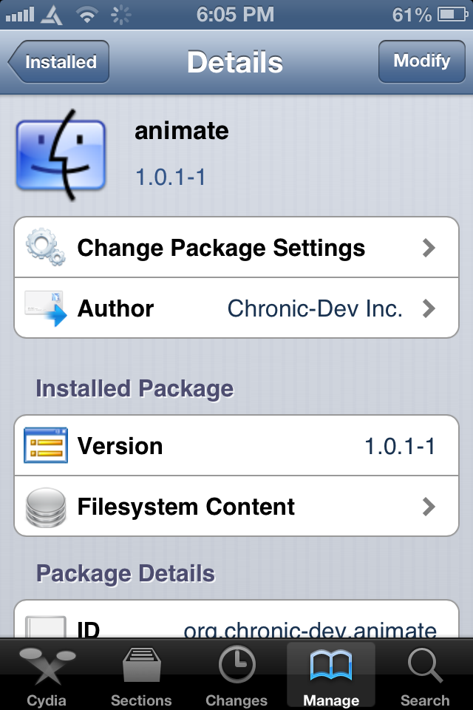Expand Filesystem Content using the arrow
Image resolution: width=473 pixels, height=710 pixels.
[x=429, y=507]
